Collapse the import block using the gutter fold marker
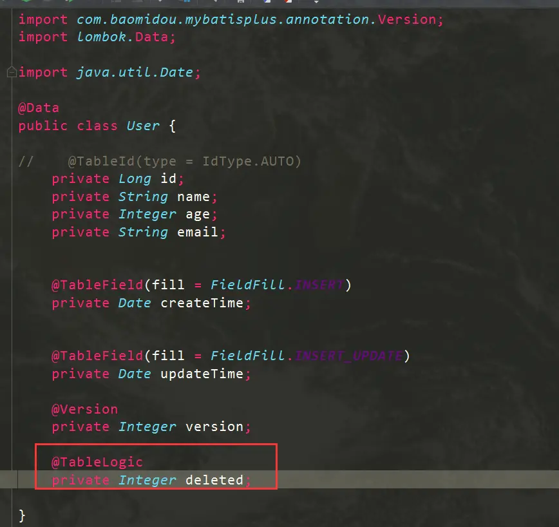Image resolution: width=559 pixels, height=527 pixels. [12, 72]
